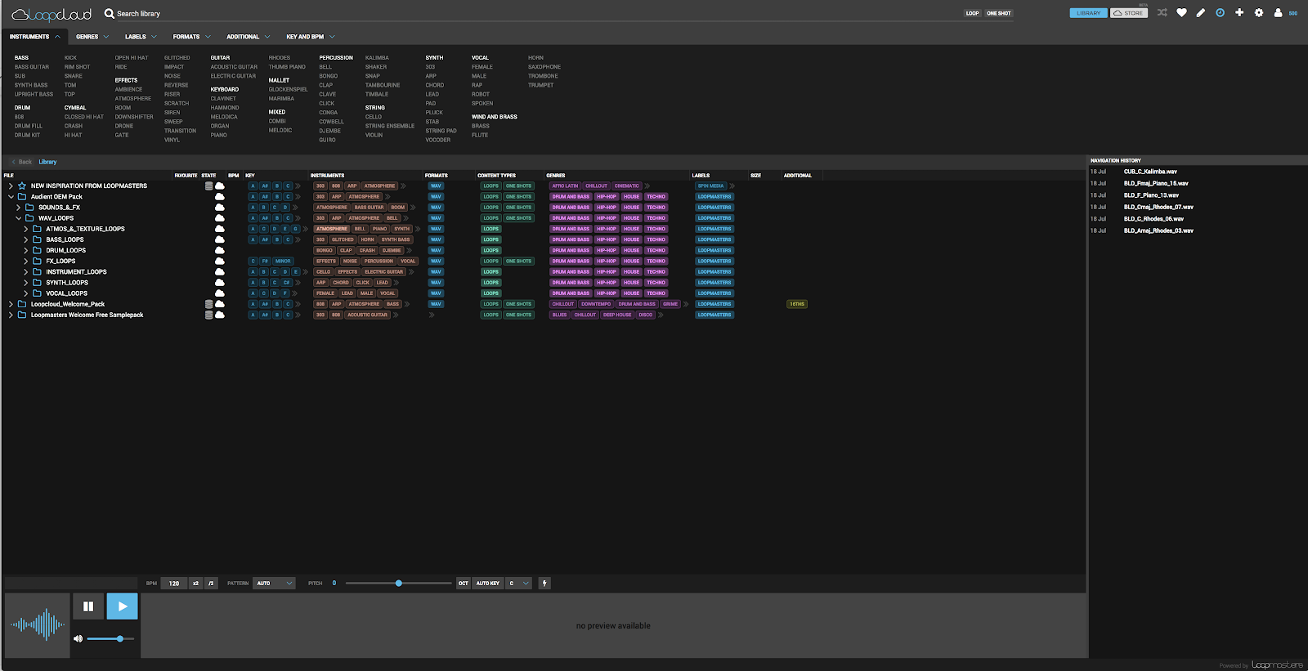Show more instruments arrow in SOUNDS_&_FX row
1308x671 pixels.
[x=413, y=208]
